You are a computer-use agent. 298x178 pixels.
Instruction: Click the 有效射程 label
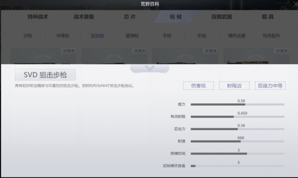[178, 116]
